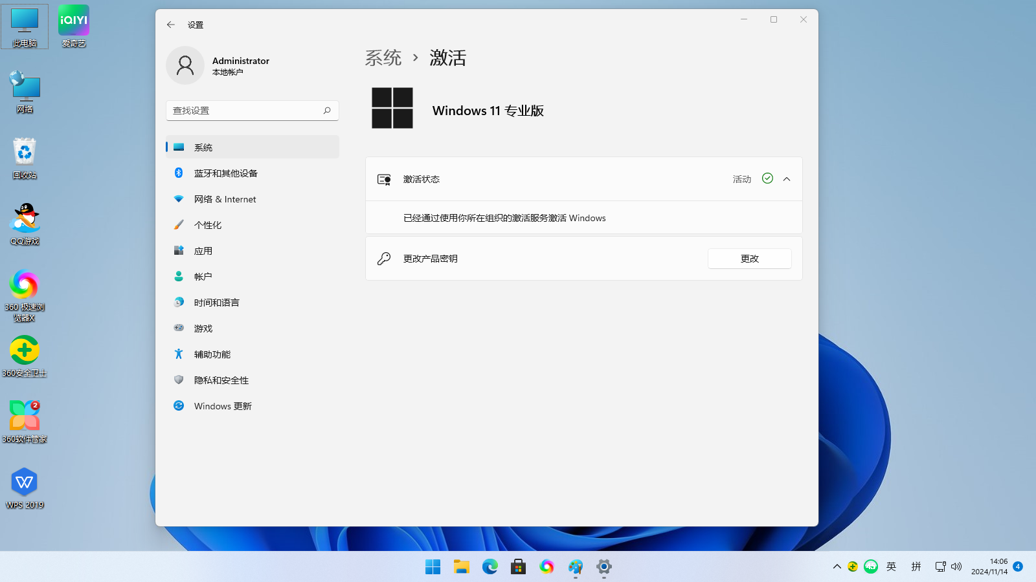This screenshot has height=582, width=1036.
Task: Select the Gaming controller icon in sidebar
Action: 179,328
